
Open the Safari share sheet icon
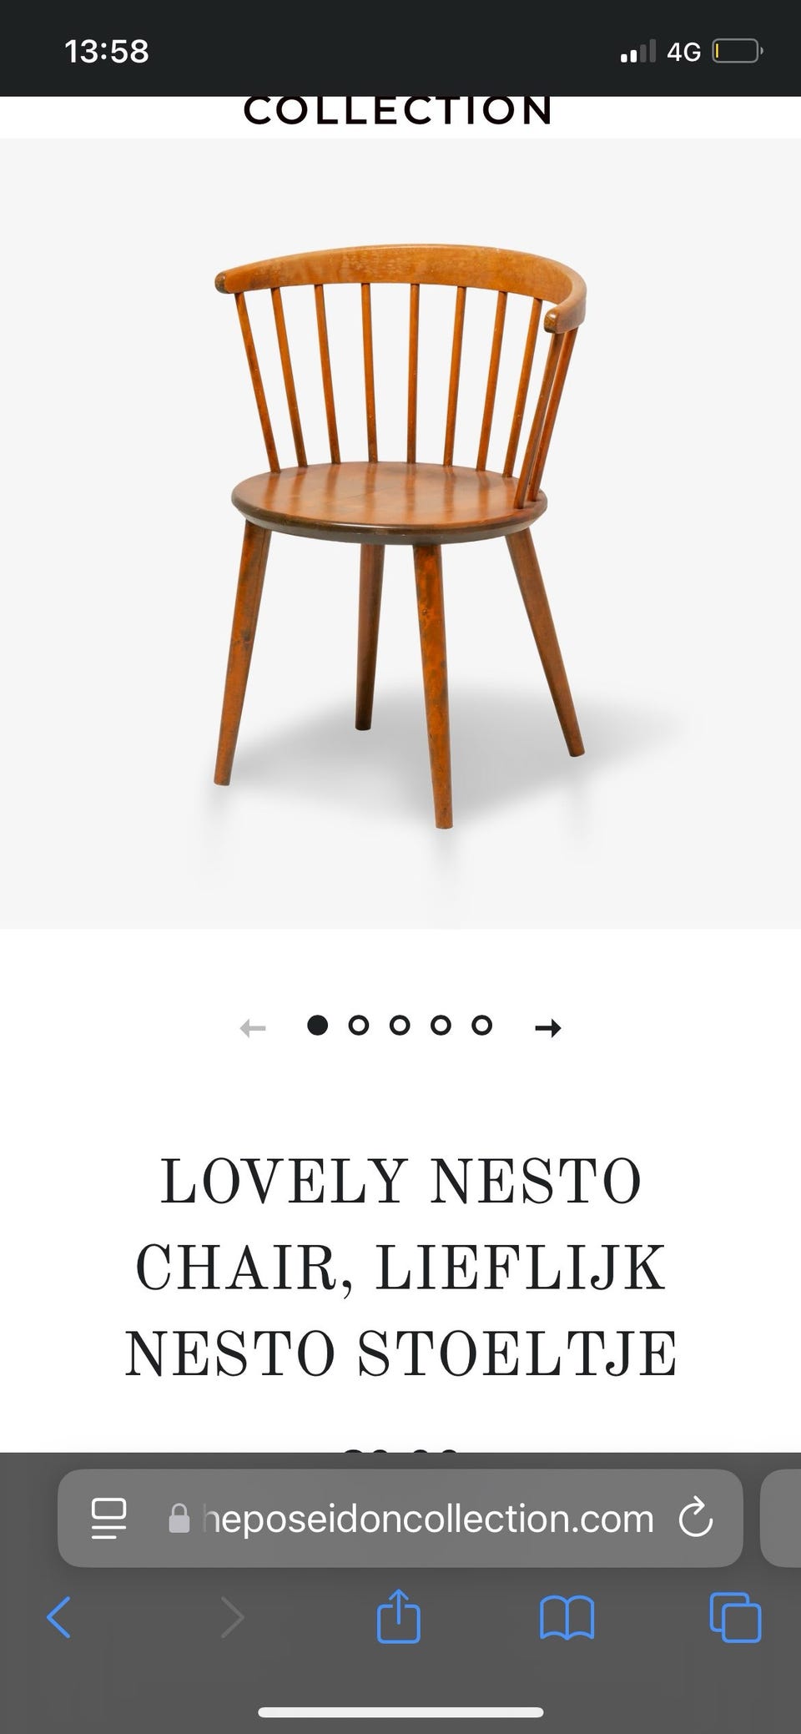tap(399, 1616)
